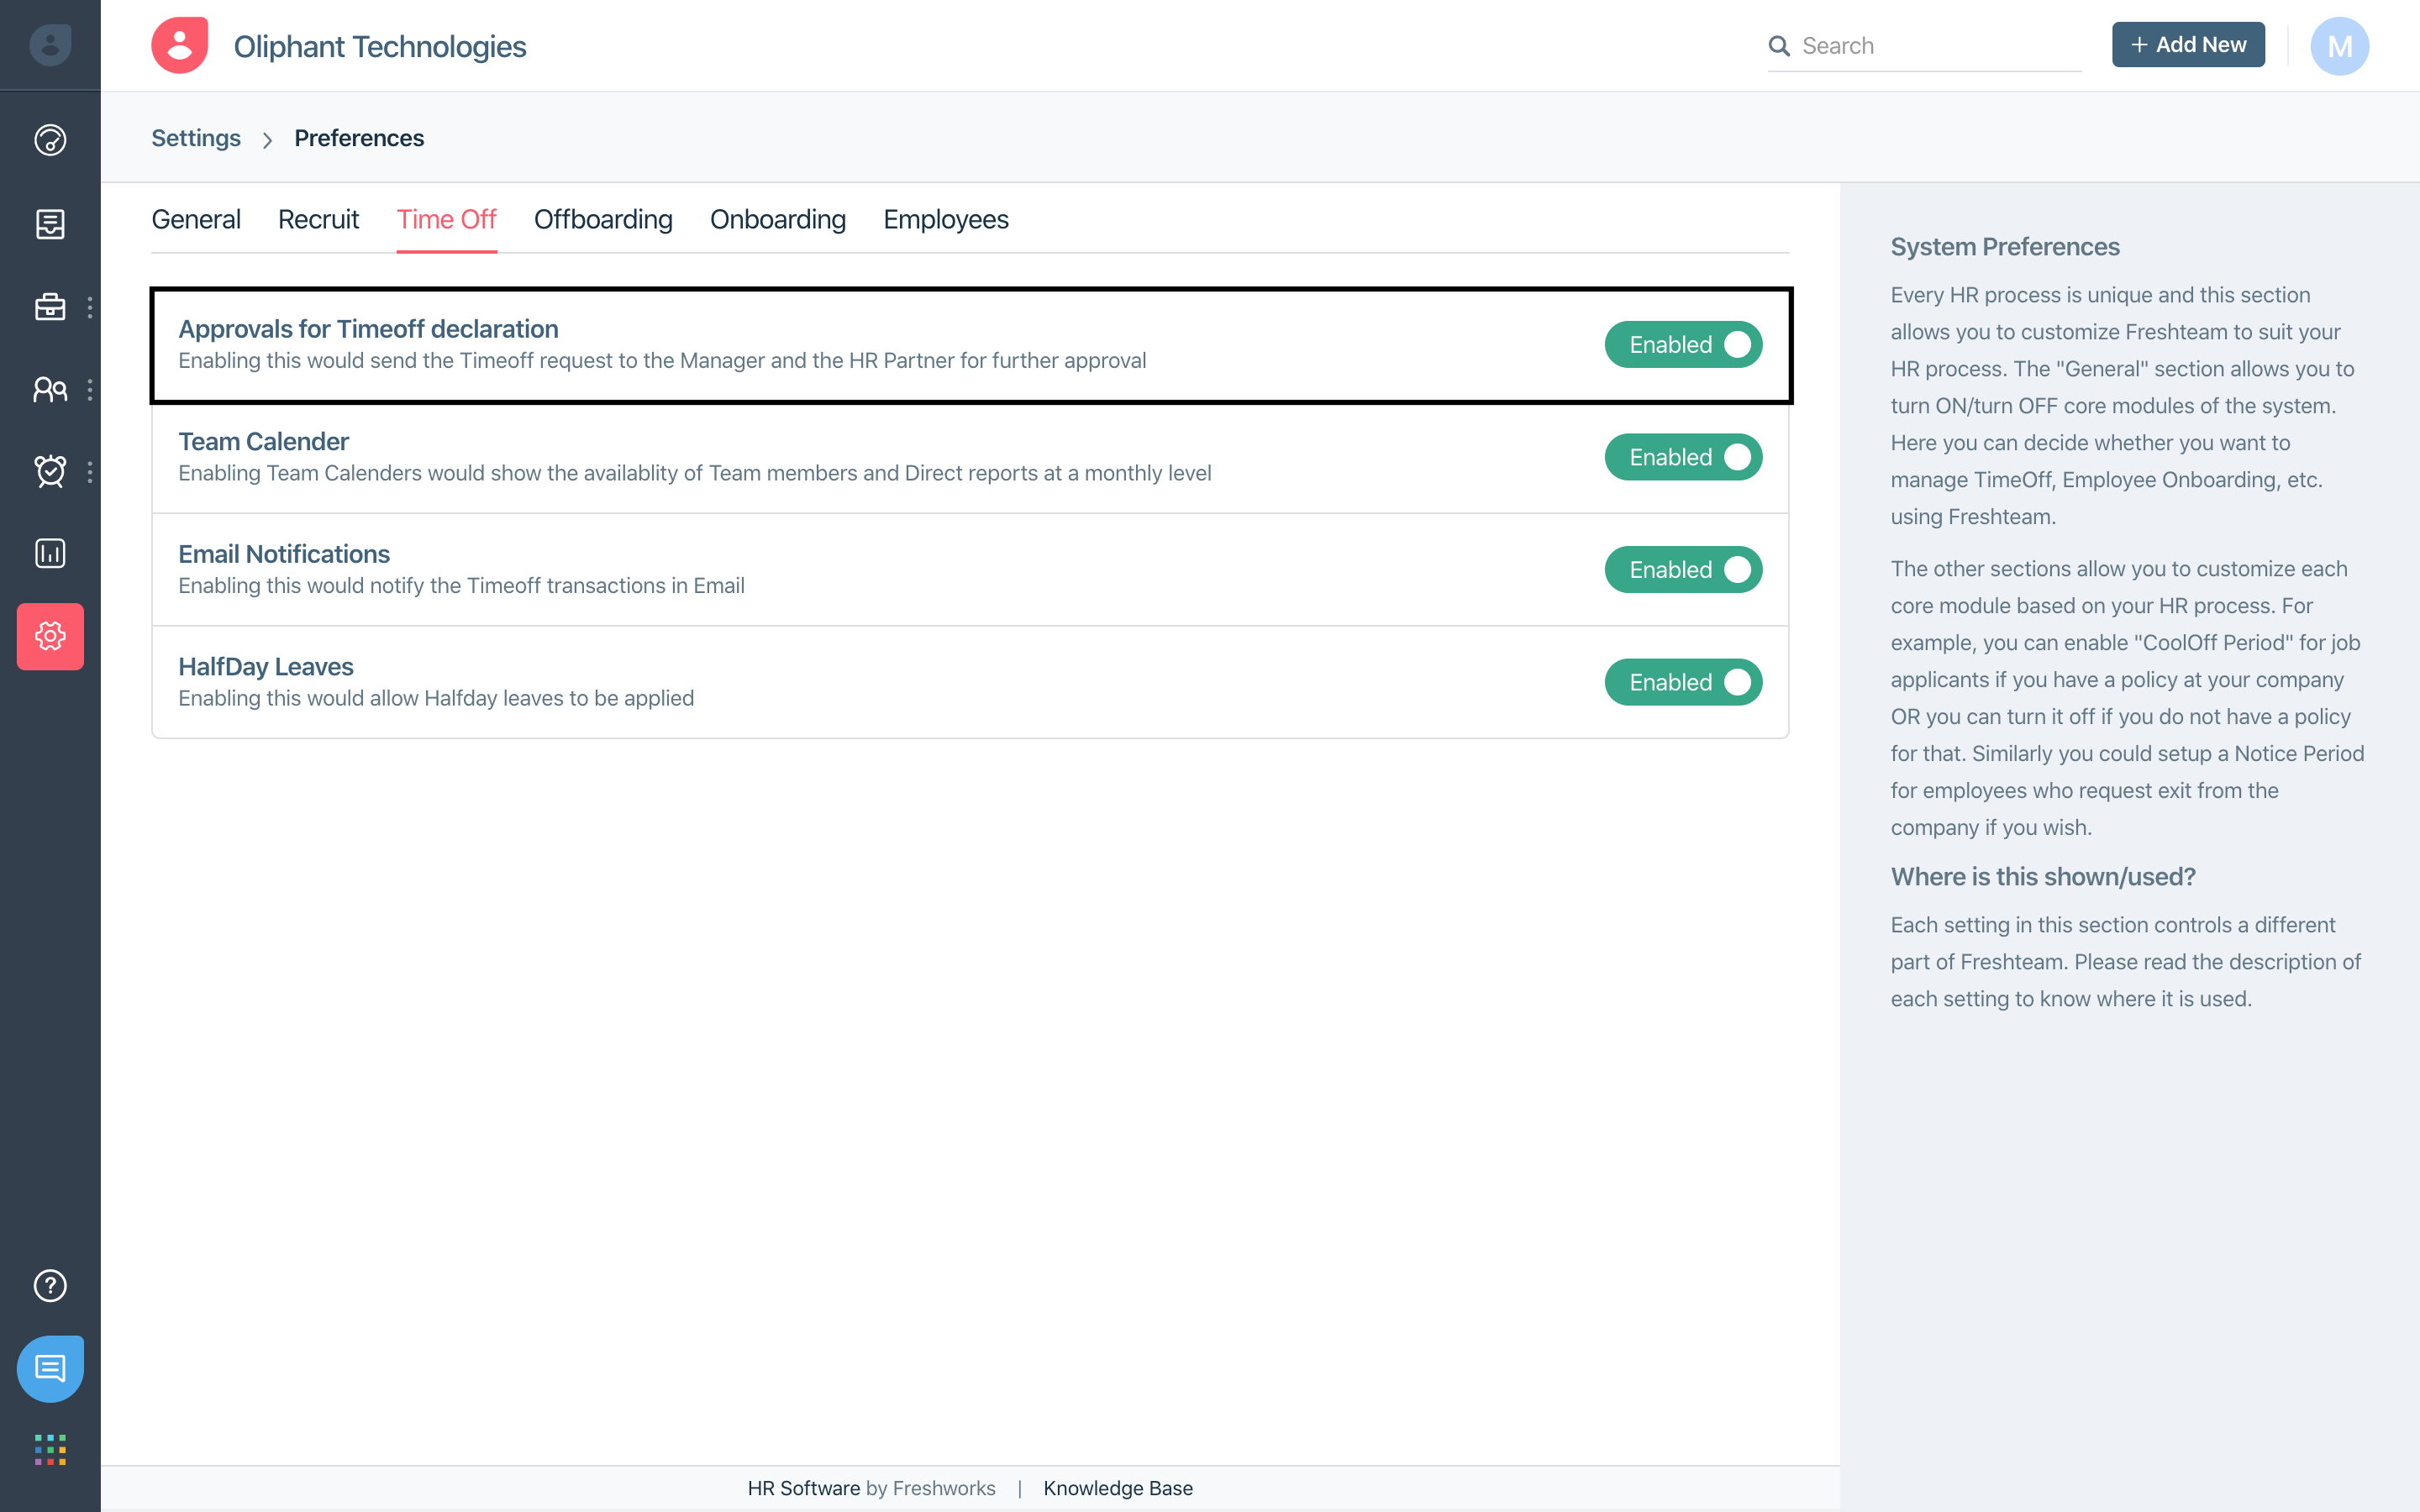
Task: Select the Inbox icon in the sidebar
Action: [50, 224]
